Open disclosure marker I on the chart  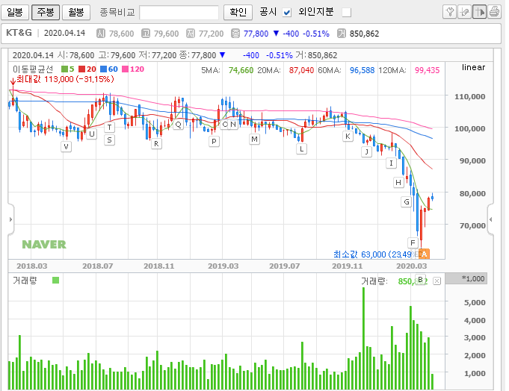tap(391, 163)
